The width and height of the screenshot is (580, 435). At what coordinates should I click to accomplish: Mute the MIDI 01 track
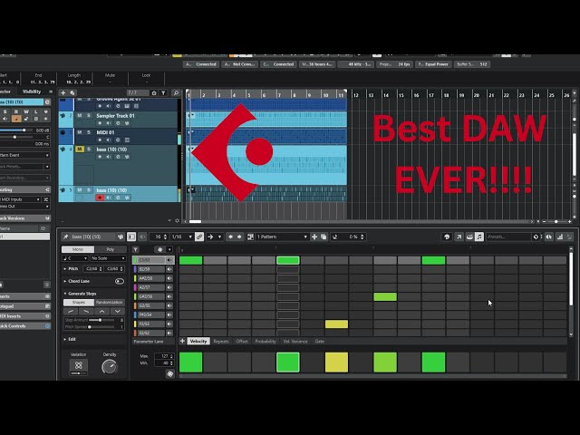(x=80, y=132)
